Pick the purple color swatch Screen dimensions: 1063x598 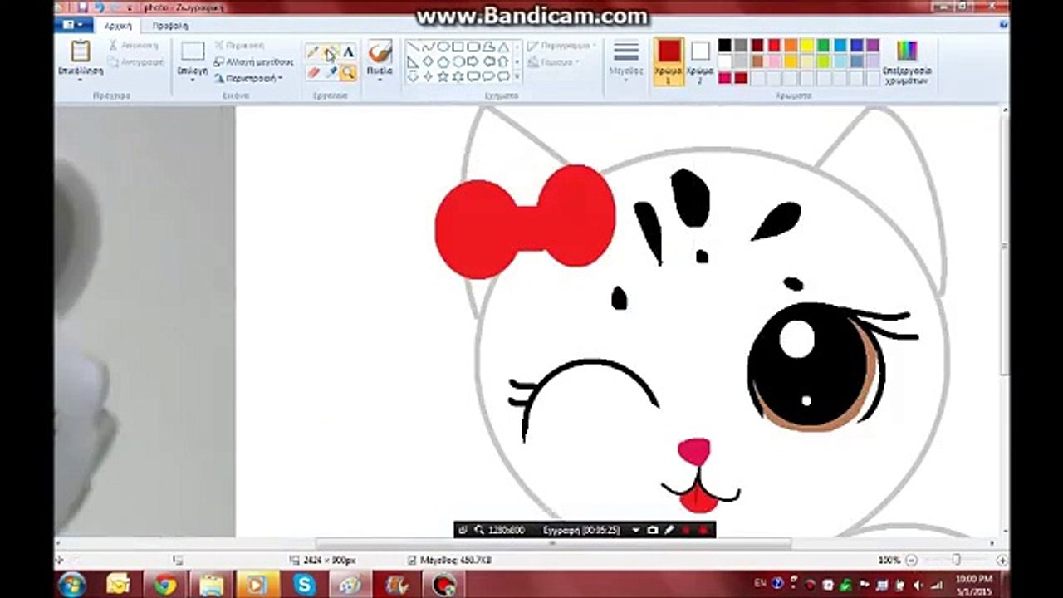tap(873, 46)
